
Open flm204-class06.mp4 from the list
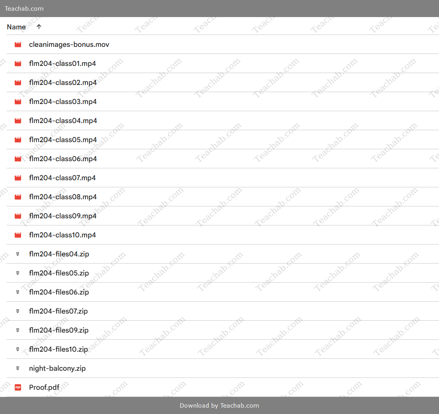click(x=63, y=159)
